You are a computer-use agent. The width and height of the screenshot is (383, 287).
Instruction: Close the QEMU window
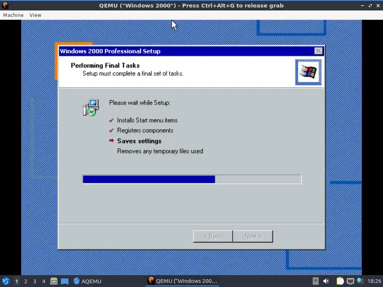(x=378, y=5)
